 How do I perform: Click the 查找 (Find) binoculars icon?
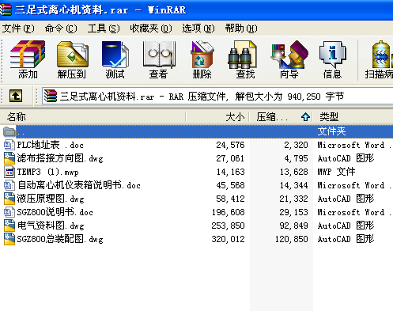coord(242,55)
